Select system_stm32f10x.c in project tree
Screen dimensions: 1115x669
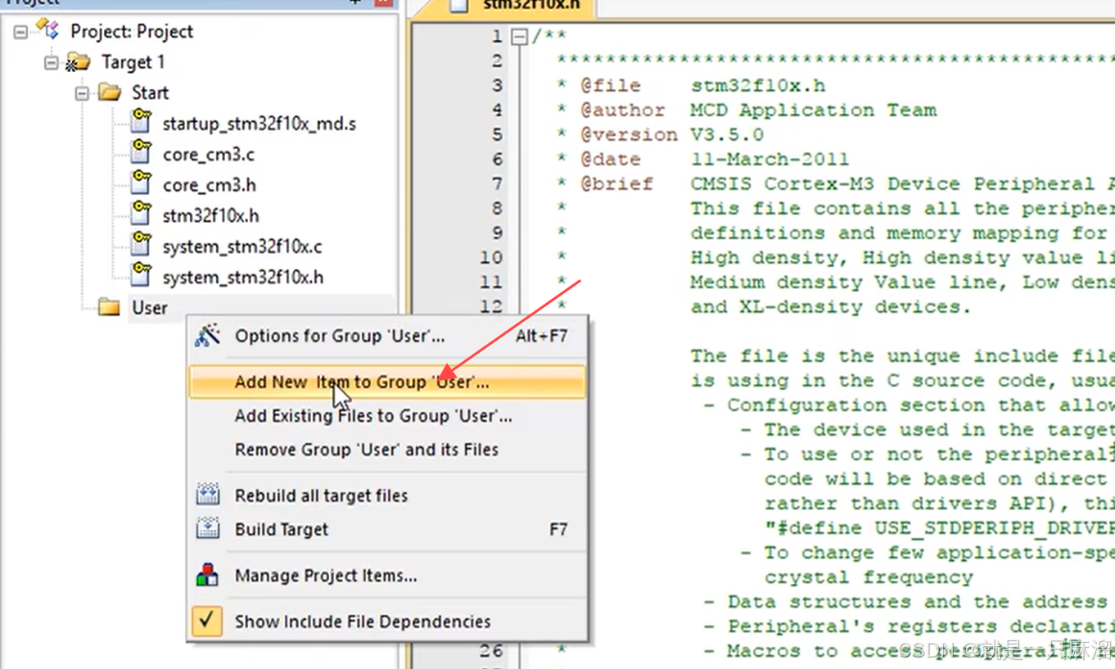coord(242,246)
